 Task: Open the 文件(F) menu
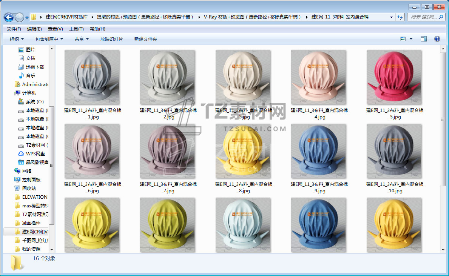click(x=14, y=29)
